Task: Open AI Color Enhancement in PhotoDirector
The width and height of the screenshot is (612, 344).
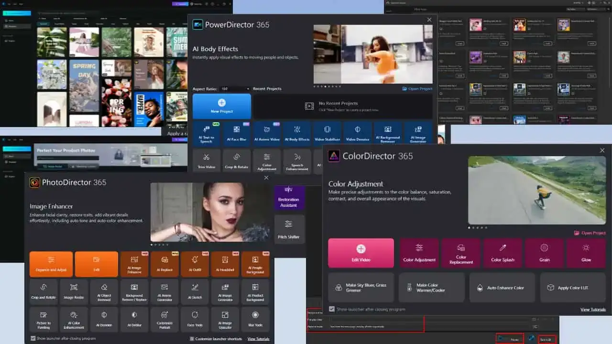Action: click(x=74, y=320)
